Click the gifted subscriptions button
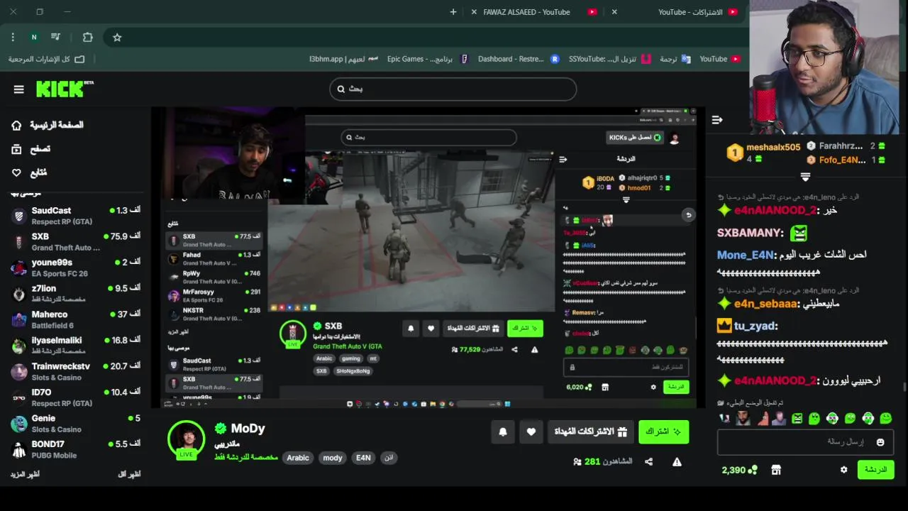Viewport: 908px width, 511px height. coord(591,432)
